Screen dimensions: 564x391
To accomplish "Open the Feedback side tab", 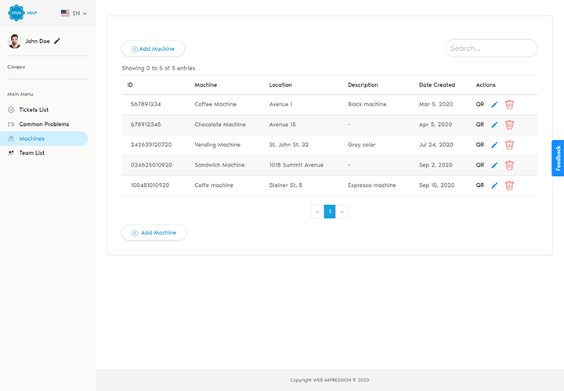I will pyautogui.click(x=558, y=158).
